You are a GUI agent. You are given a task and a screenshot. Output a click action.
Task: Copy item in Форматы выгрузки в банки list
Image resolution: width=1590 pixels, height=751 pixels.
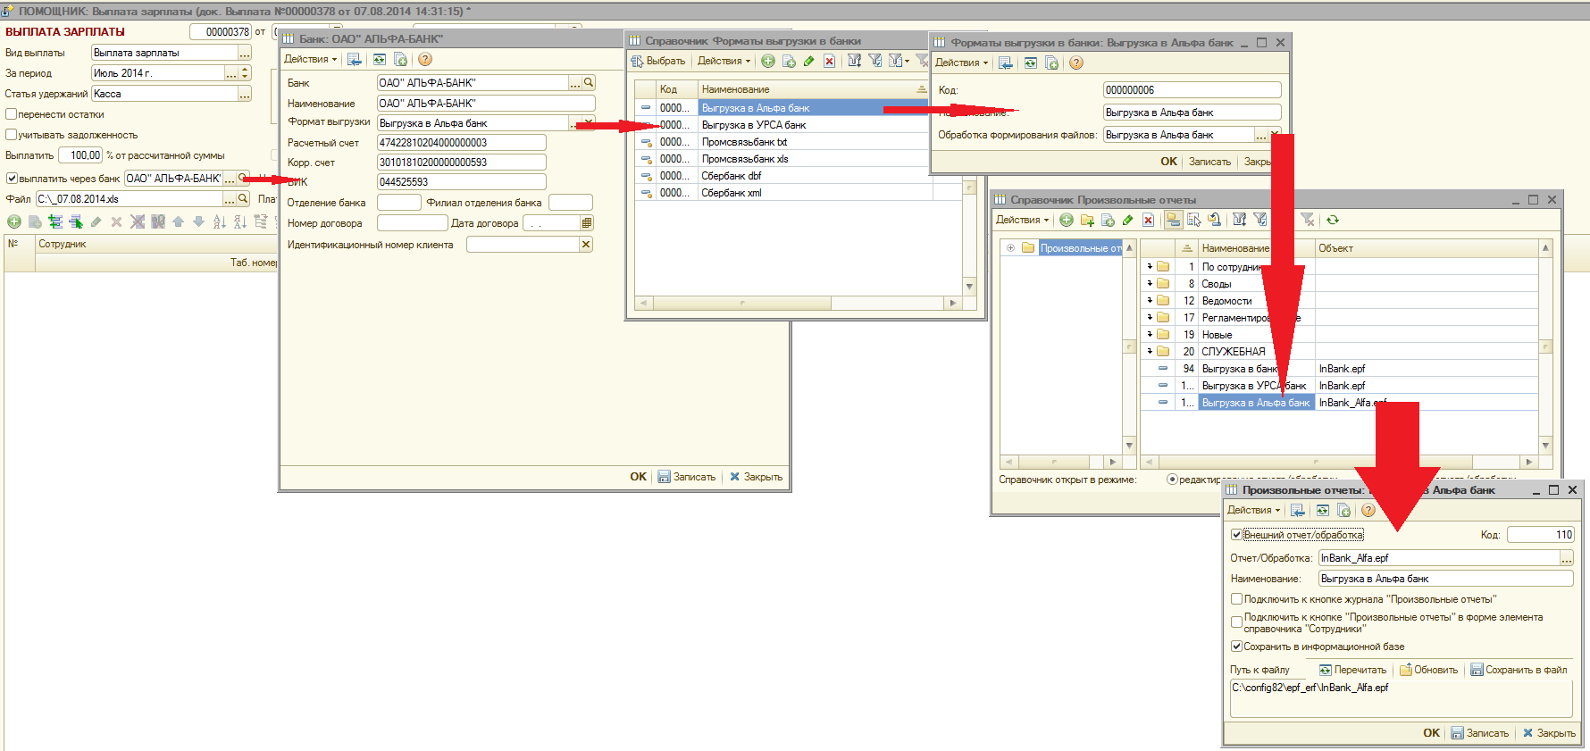click(x=789, y=61)
